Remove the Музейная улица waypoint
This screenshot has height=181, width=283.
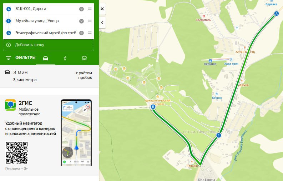(x=81, y=21)
